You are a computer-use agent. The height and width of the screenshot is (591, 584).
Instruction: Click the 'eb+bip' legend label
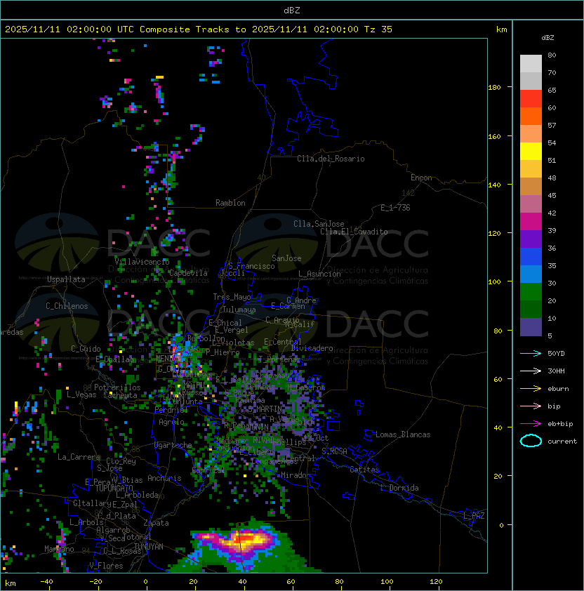(560, 424)
